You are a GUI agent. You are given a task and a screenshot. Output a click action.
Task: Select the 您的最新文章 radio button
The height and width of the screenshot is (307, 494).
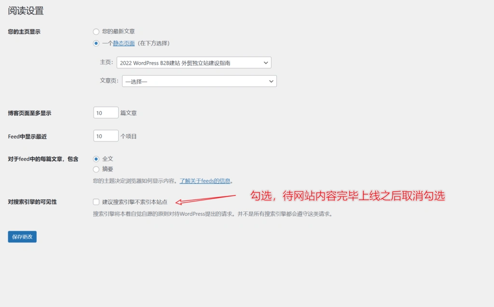pyautogui.click(x=96, y=31)
